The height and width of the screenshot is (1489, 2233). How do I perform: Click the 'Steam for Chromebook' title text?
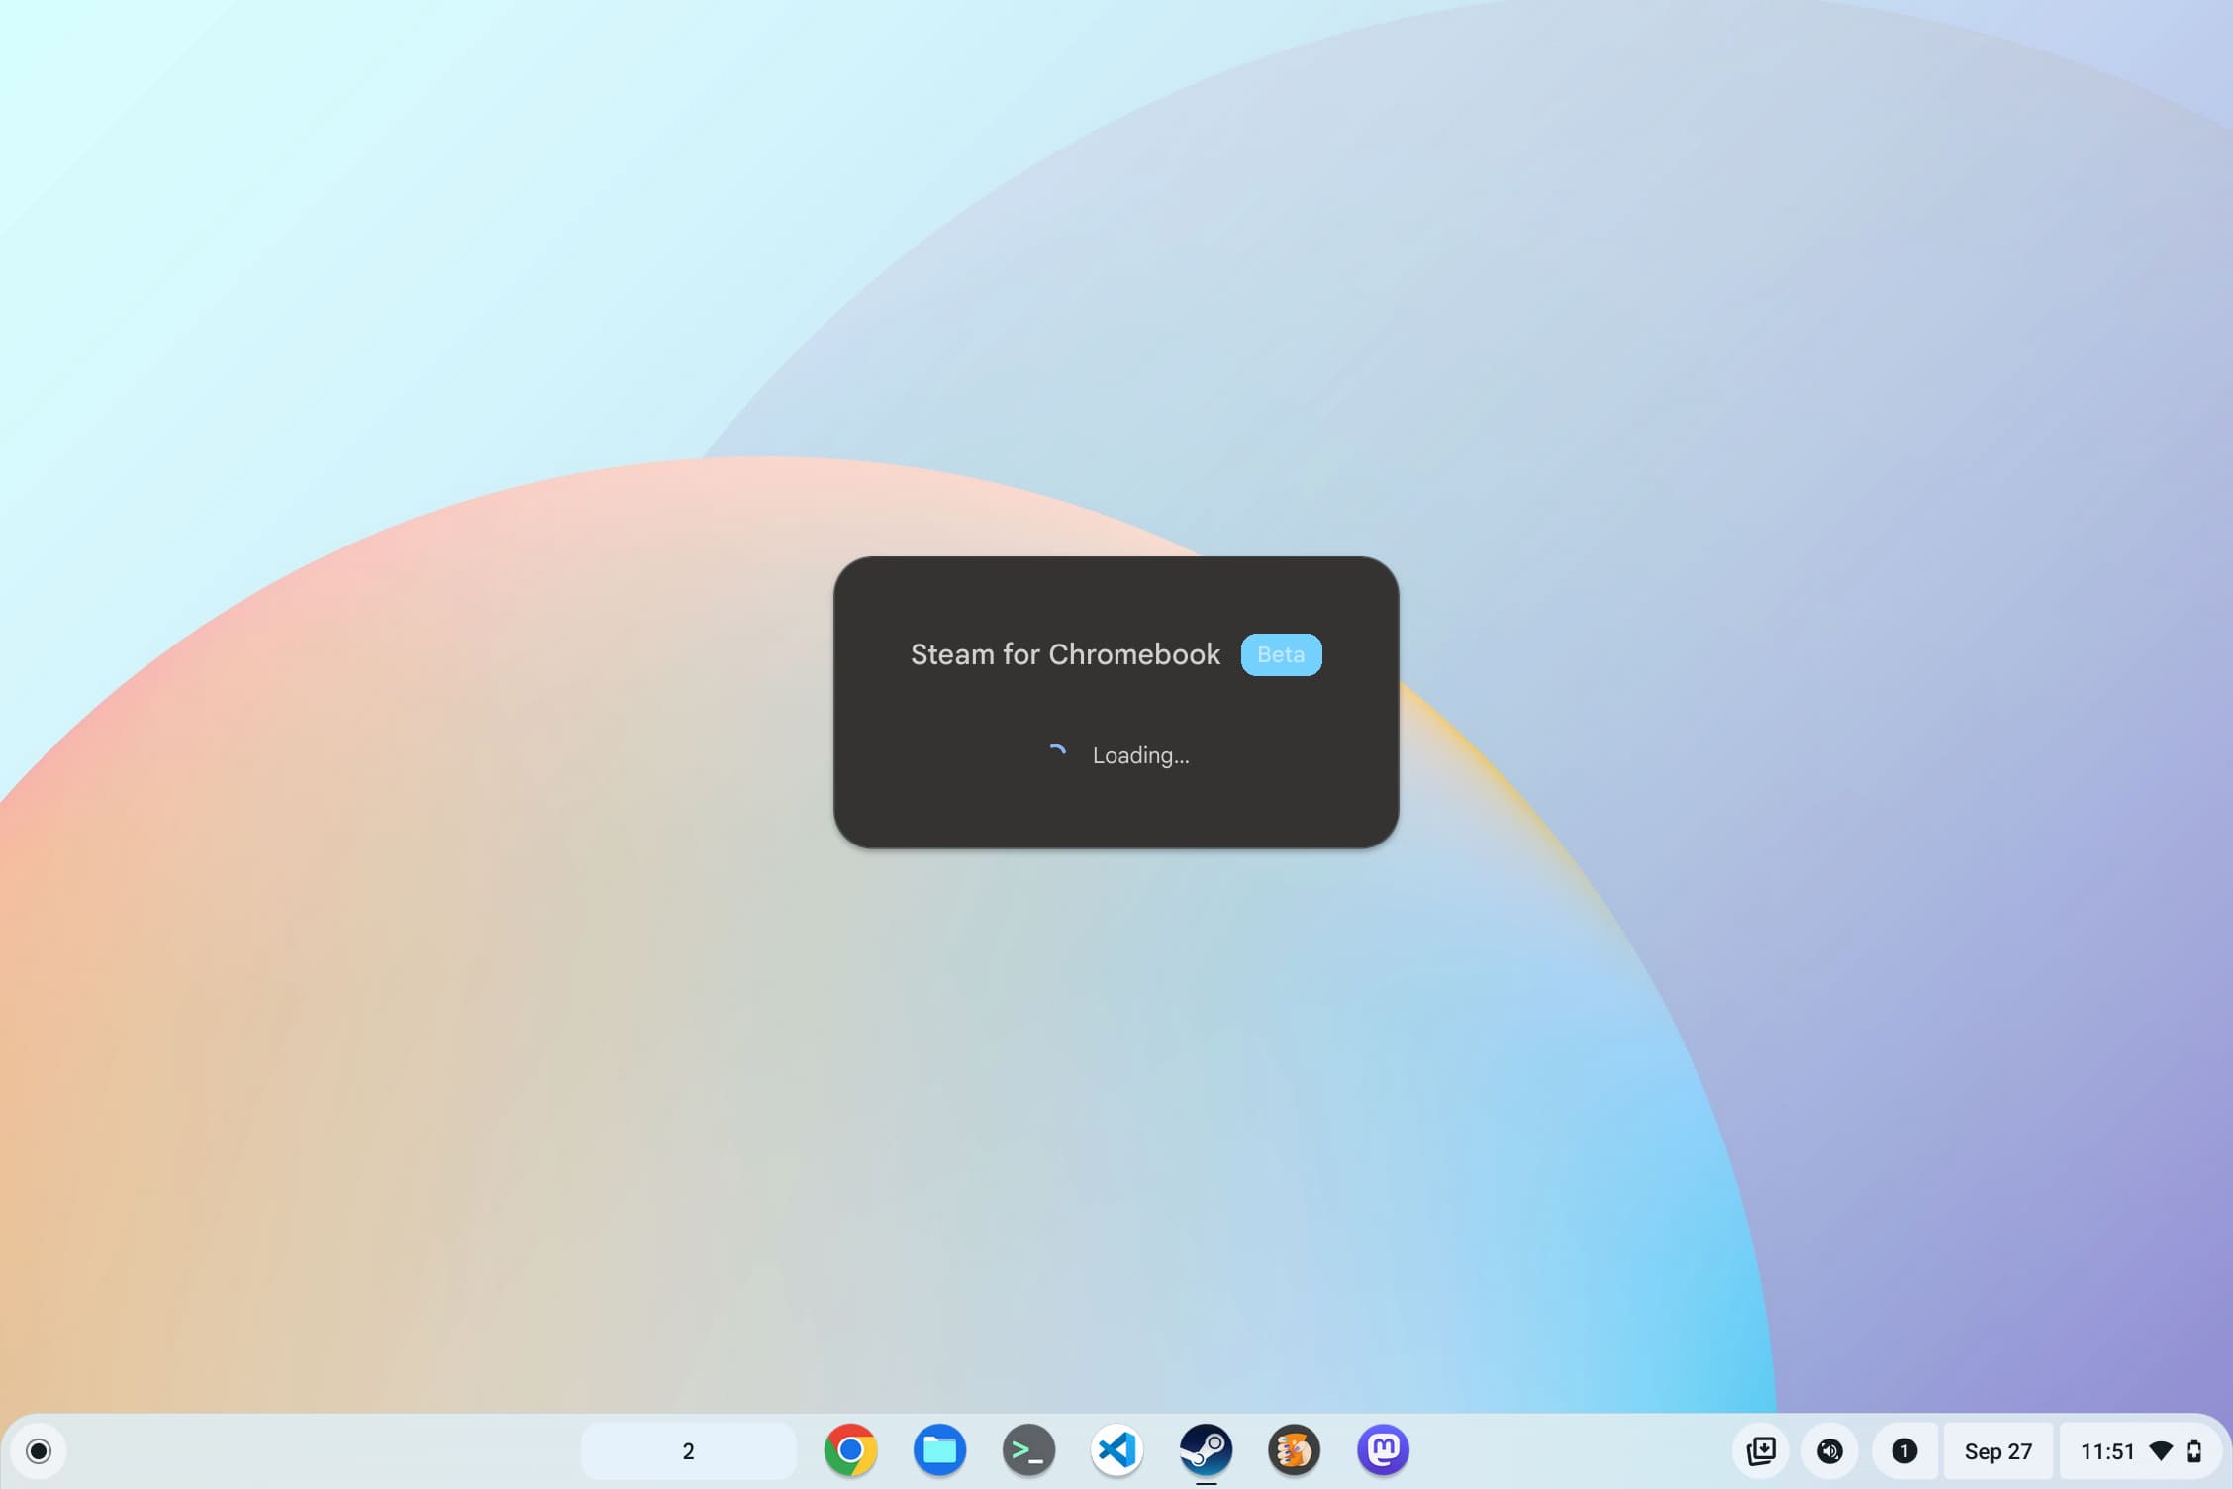[x=1065, y=654]
